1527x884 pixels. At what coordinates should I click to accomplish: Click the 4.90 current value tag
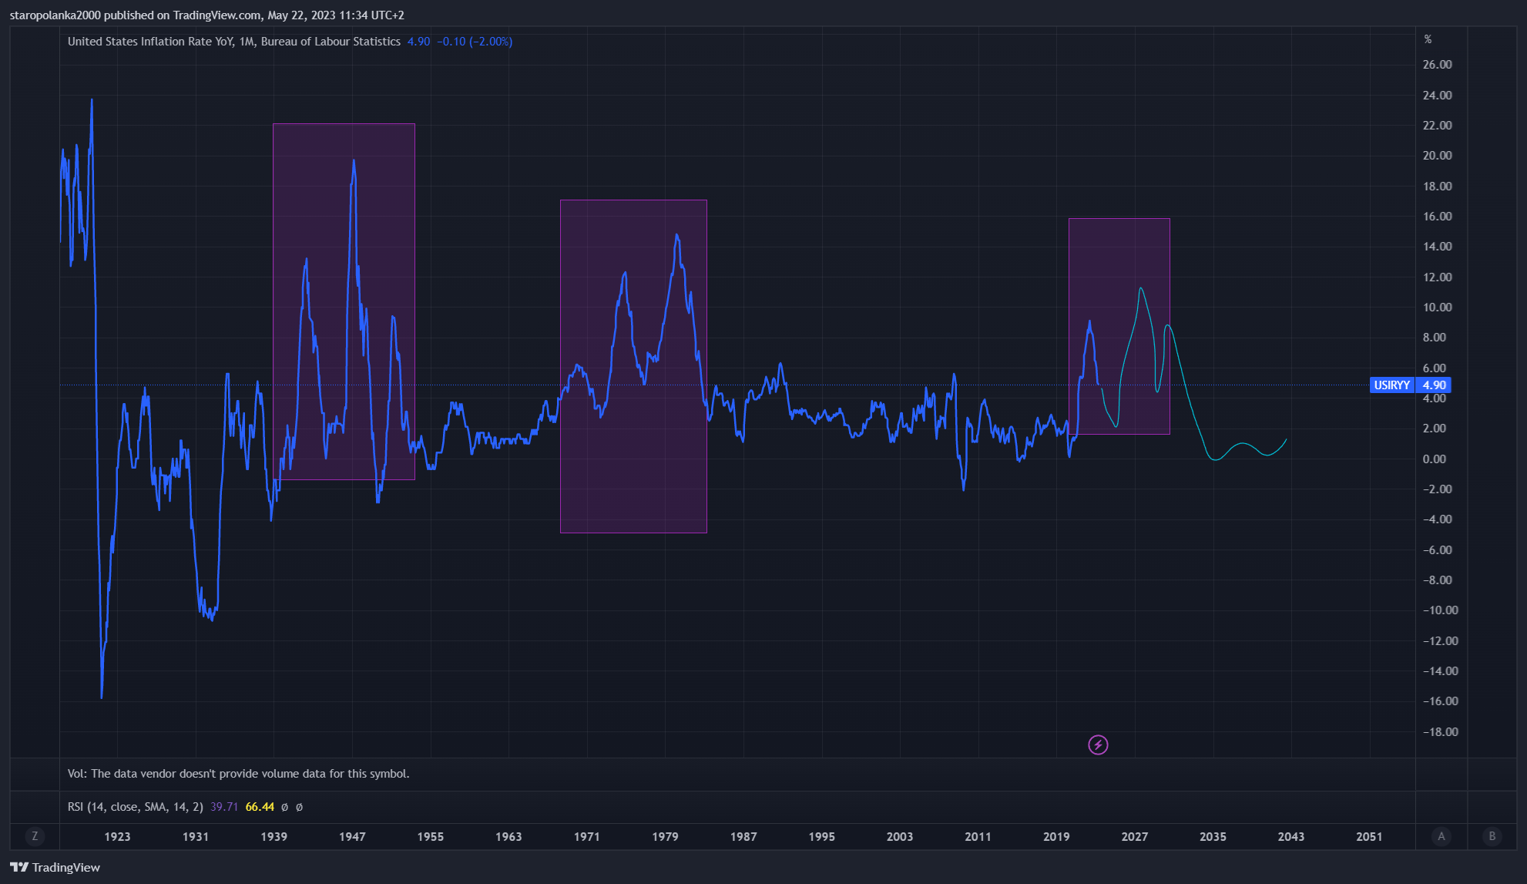click(1434, 385)
